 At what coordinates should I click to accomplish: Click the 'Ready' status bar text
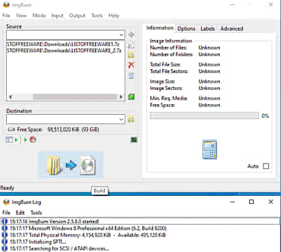pyautogui.click(x=7, y=188)
